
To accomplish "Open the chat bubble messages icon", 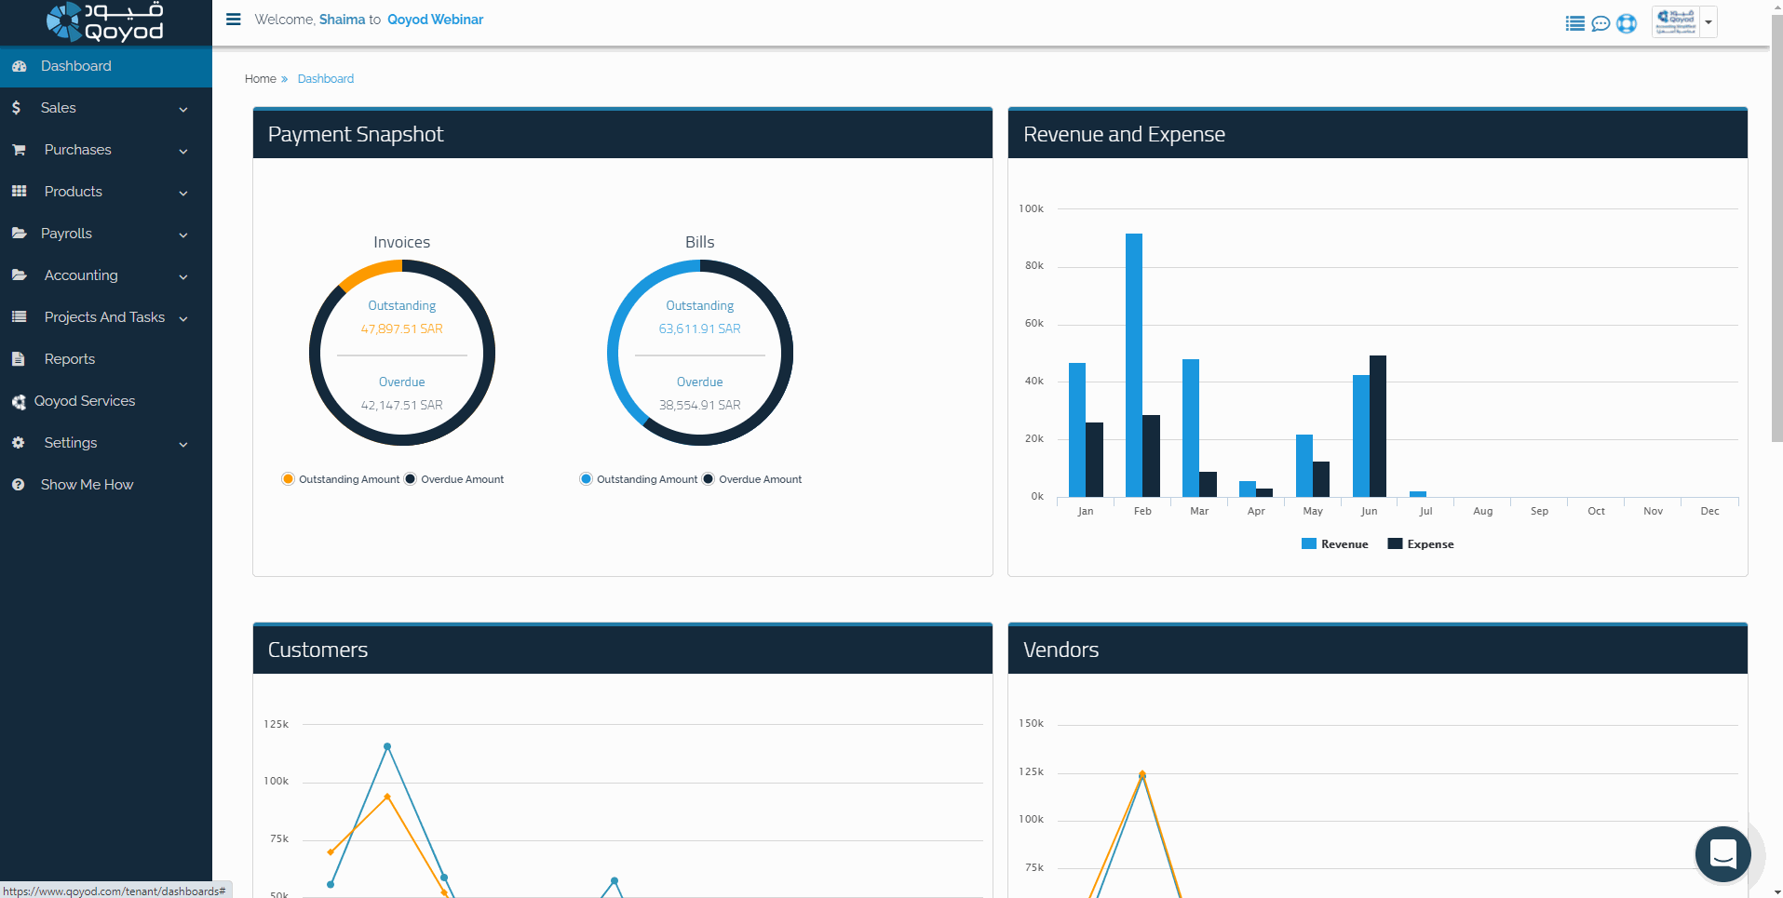I will [x=1601, y=23].
